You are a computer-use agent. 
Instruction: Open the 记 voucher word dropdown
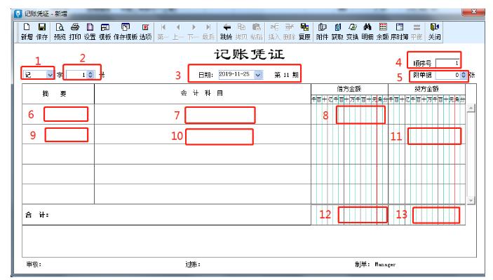click(x=50, y=75)
